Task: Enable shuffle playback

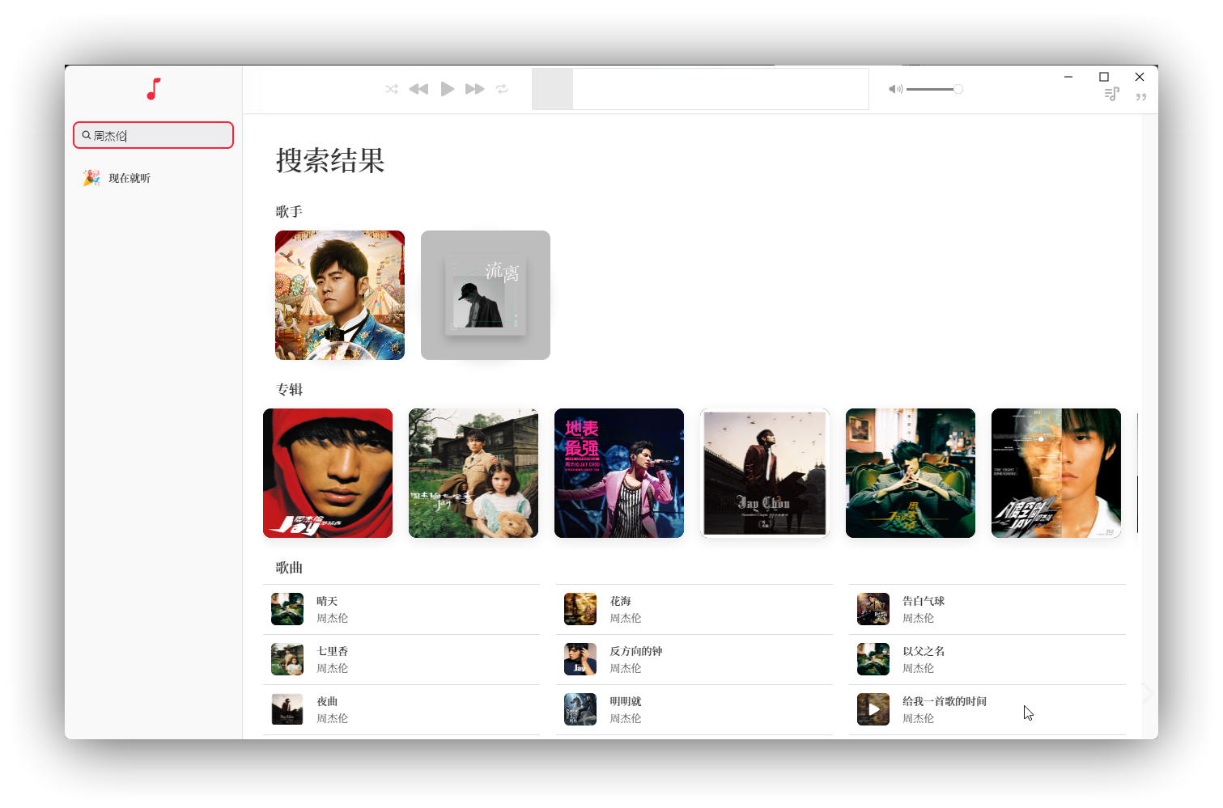Action: click(x=392, y=89)
